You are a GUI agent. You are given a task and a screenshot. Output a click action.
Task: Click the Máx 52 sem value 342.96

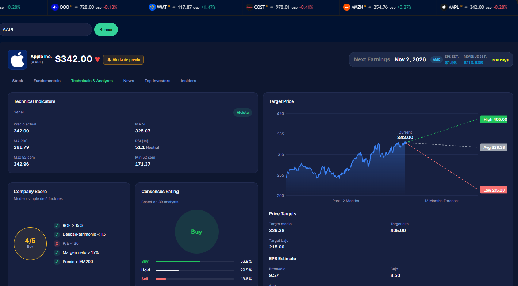point(22,164)
